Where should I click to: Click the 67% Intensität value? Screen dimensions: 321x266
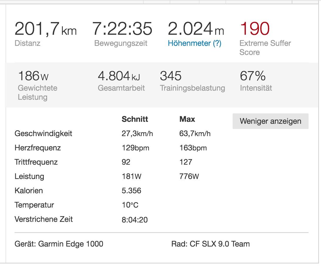[253, 76]
